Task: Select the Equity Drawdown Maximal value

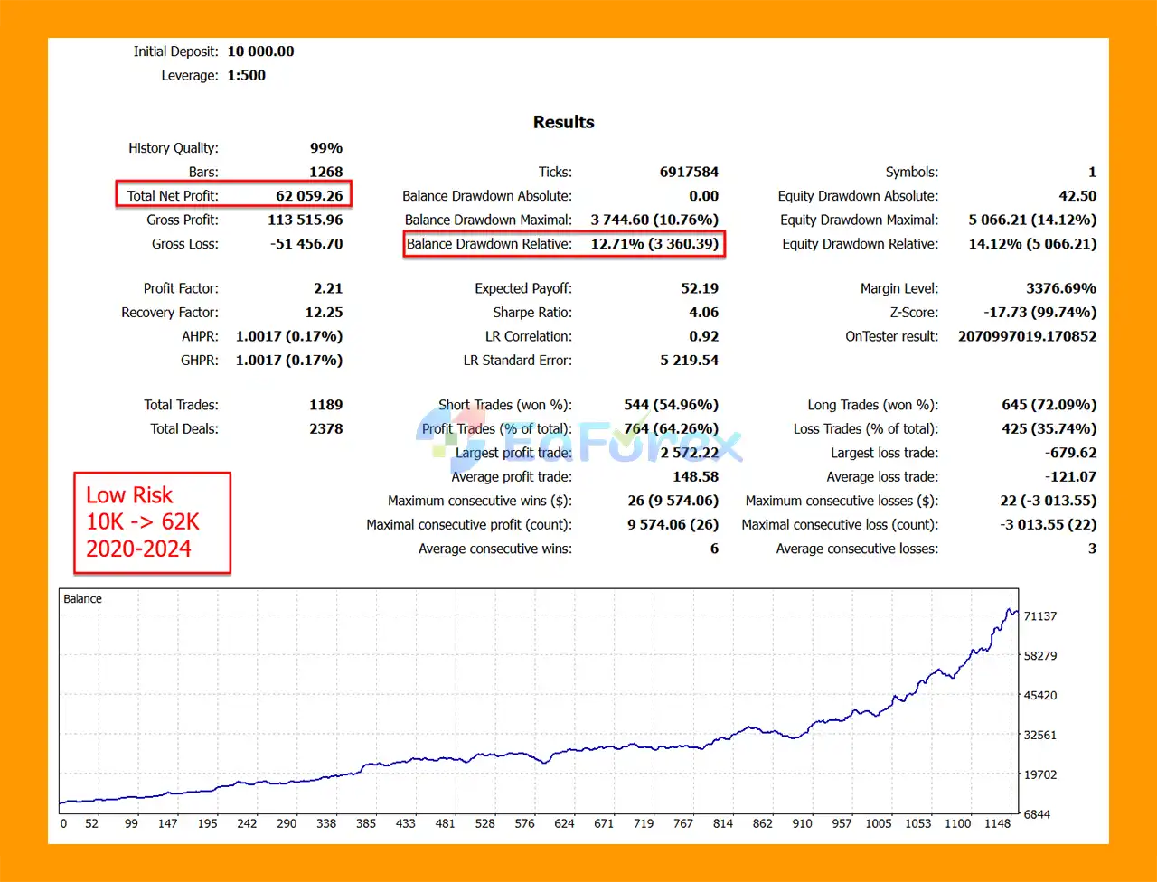Action: pyautogui.click(x=1032, y=220)
